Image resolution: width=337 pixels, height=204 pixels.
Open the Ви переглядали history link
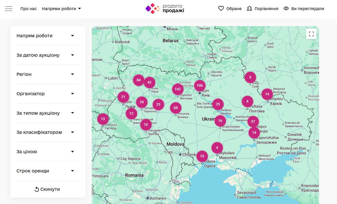coord(304,9)
